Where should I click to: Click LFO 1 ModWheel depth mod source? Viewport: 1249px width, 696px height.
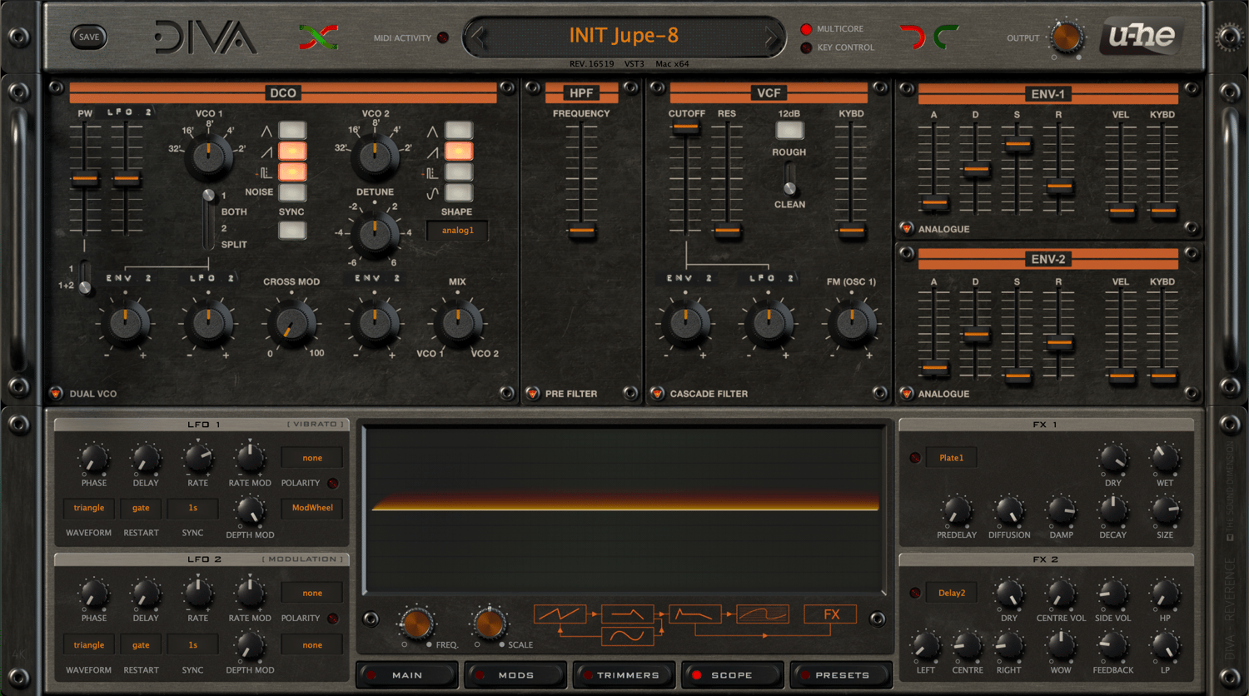312,508
